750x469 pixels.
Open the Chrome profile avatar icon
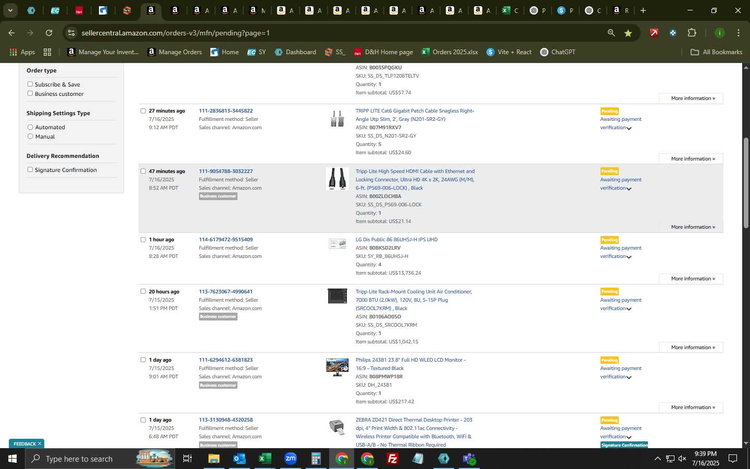point(719,33)
